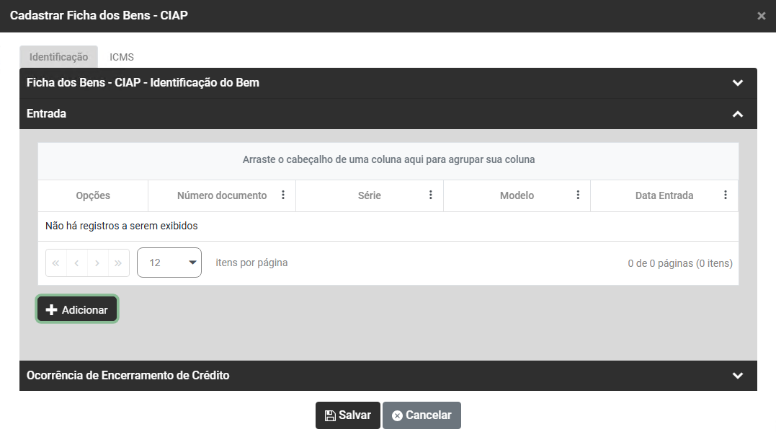Save the form with Salvar
This screenshot has height=432, width=776.
[347, 415]
